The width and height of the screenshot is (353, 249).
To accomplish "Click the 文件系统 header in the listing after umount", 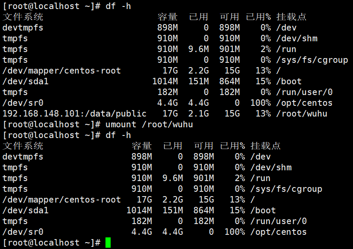I will click(23, 146).
